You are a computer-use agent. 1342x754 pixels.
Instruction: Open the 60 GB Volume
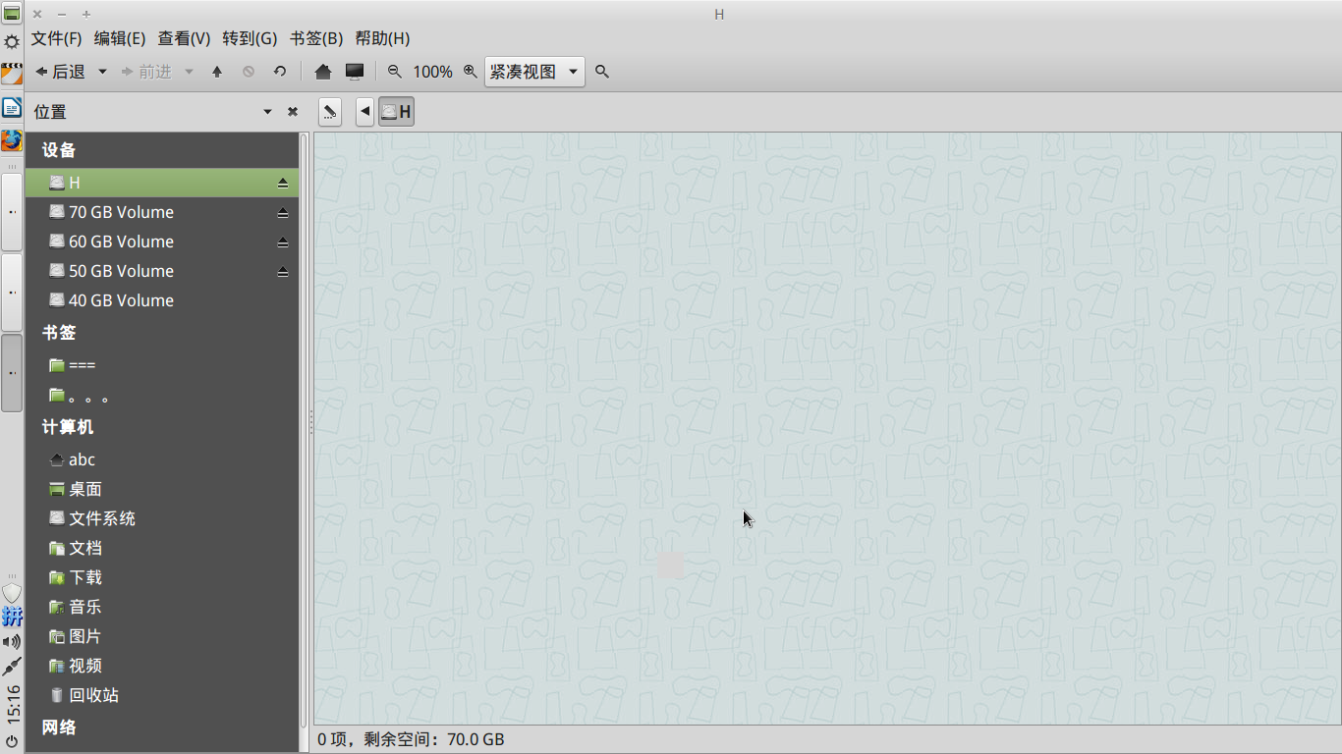click(x=162, y=242)
